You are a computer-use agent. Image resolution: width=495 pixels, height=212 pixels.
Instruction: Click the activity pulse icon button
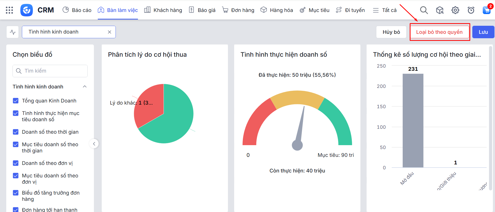point(13,32)
